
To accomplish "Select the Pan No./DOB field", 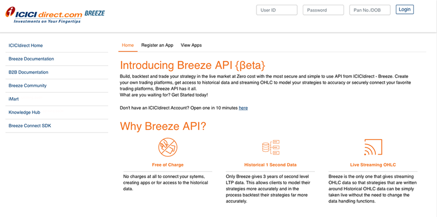I will (x=370, y=10).
